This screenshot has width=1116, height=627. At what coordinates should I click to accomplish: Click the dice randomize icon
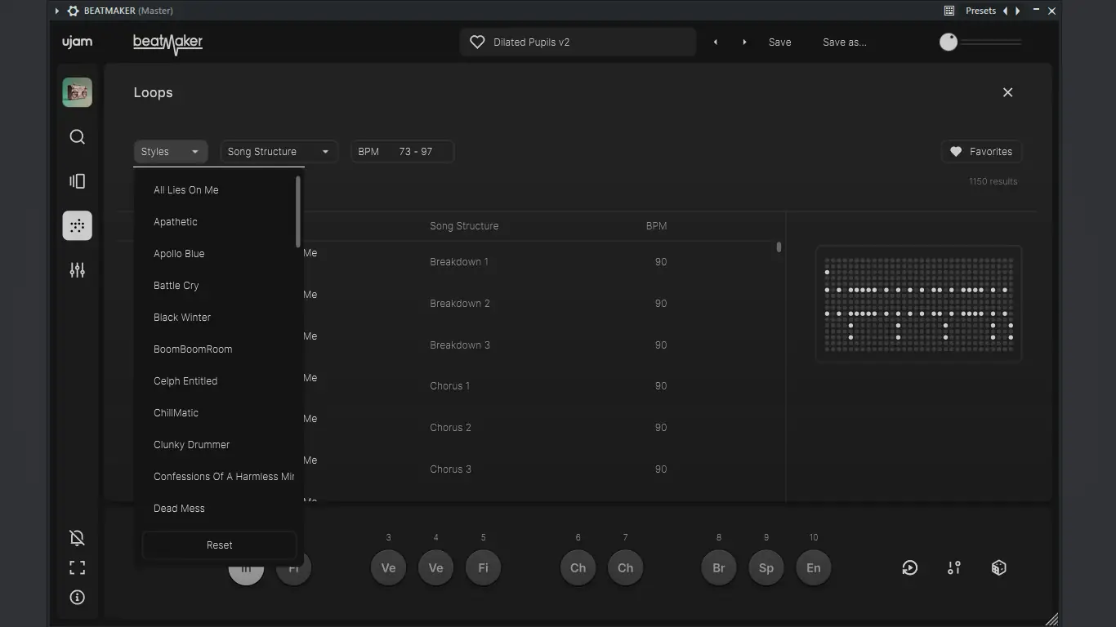[998, 568]
